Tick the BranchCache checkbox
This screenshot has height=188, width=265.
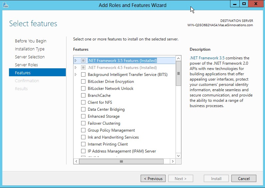pyautogui.click(x=83, y=95)
